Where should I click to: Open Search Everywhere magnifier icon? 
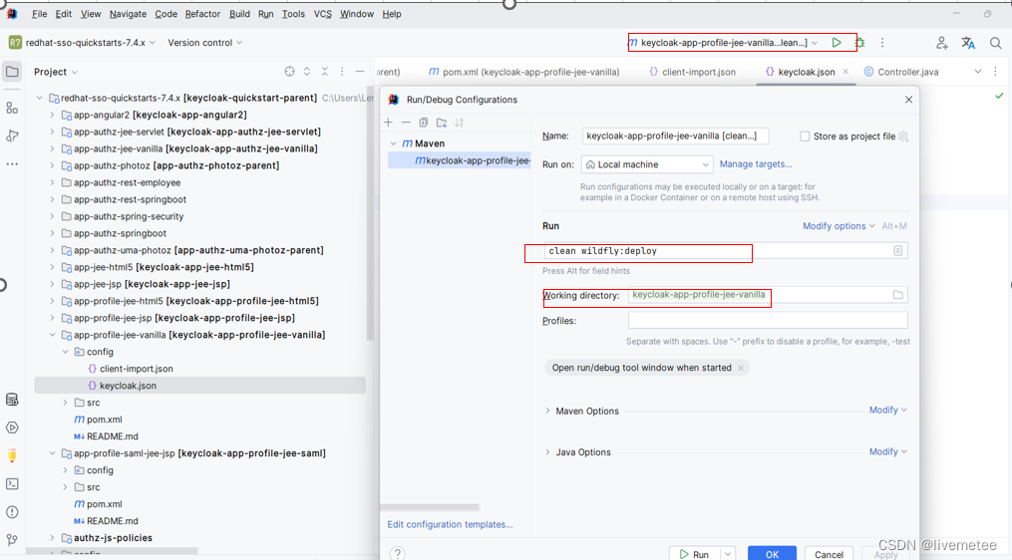[x=996, y=43]
